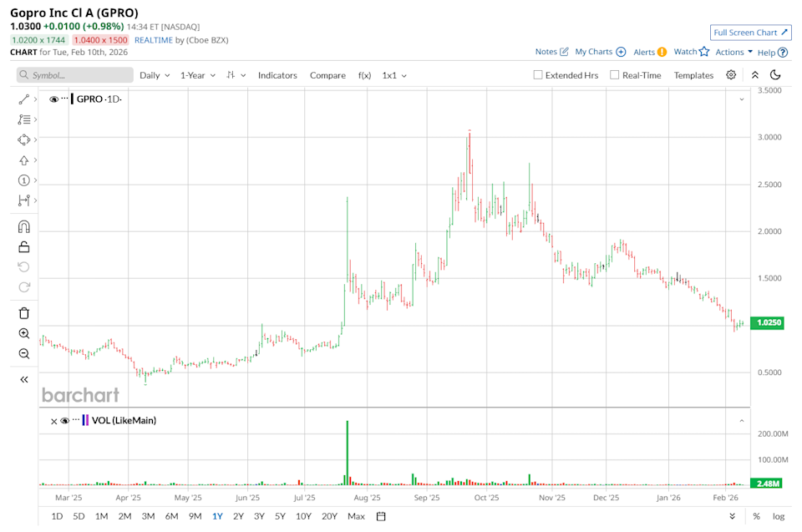This screenshot has height=532, width=802.
Task: Open My Charts link
Action: click(595, 51)
